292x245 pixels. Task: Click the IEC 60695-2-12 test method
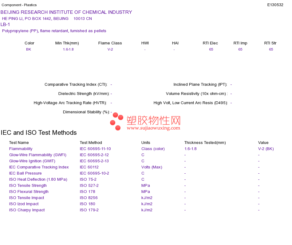[94, 155]
